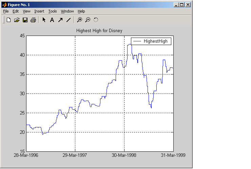
Task: Activate the Insert Arrow tool
Action: pyautogui.click(x=60, y=20)
